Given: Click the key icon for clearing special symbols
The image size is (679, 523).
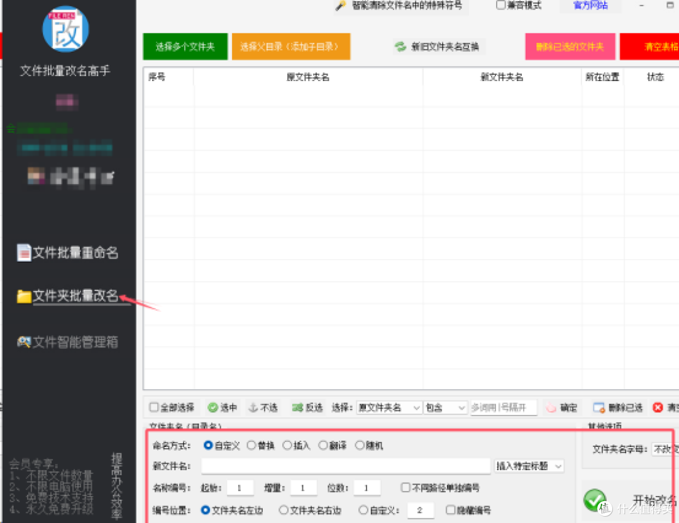Looking at the screenshot, I should [x=341, y=6].
